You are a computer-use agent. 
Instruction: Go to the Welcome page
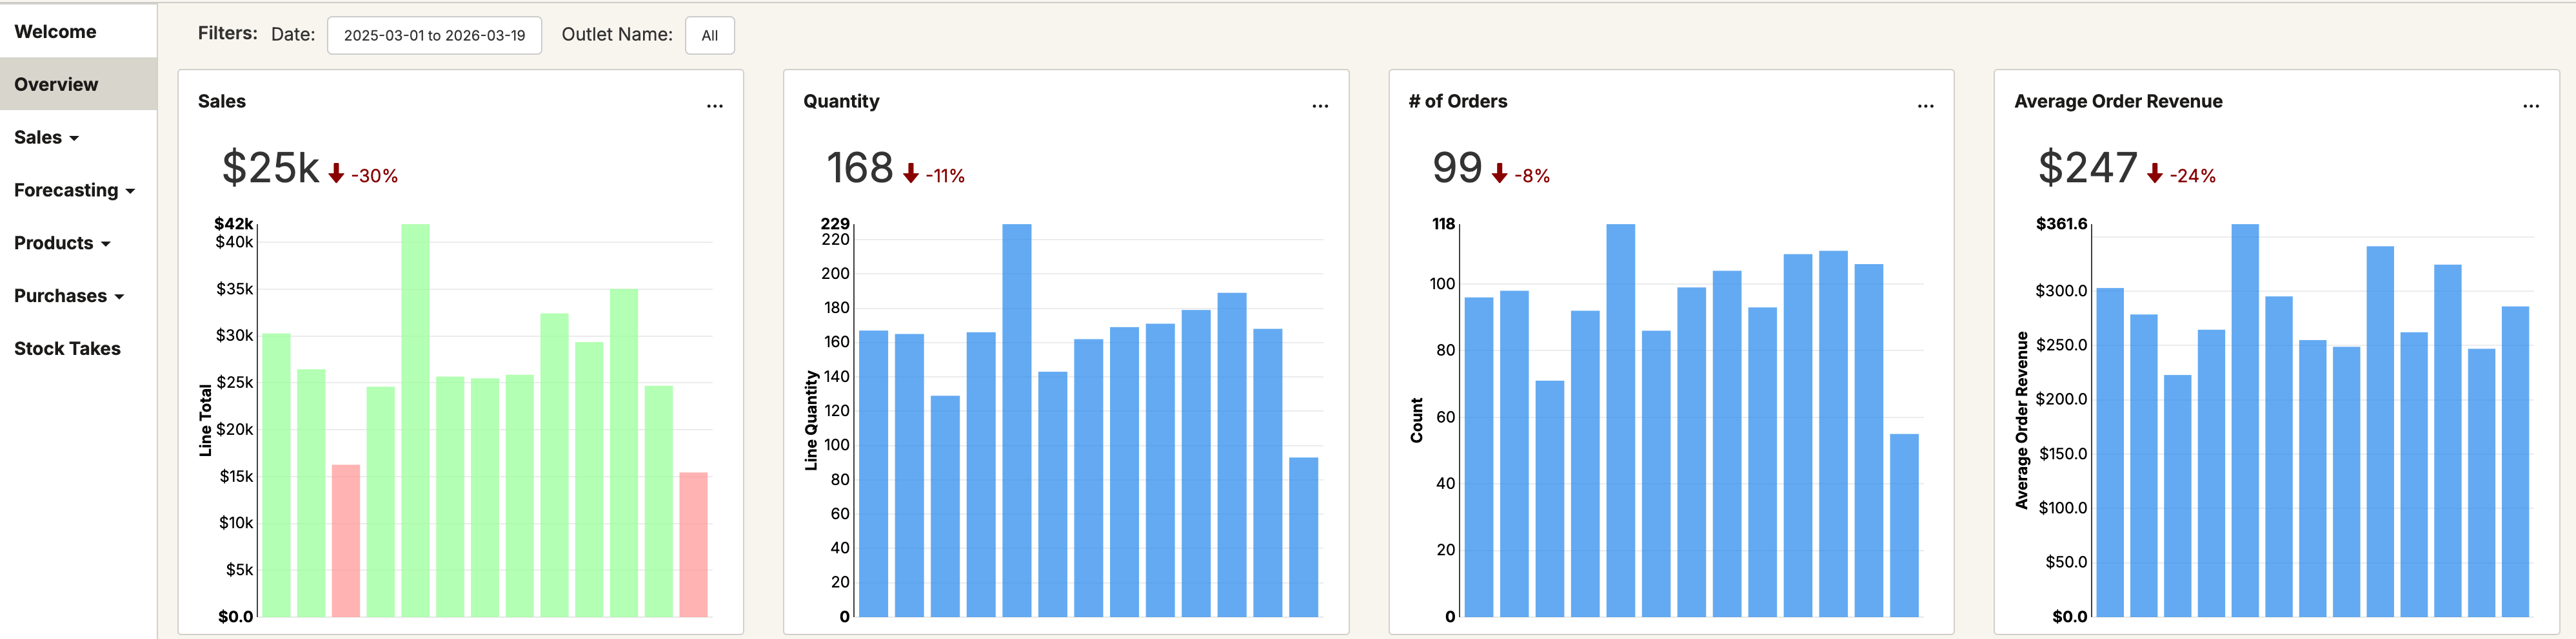[56, 32]
